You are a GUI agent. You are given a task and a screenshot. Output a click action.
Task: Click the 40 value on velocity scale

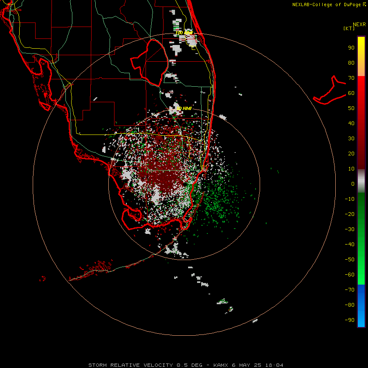click(x=351, y=123)
